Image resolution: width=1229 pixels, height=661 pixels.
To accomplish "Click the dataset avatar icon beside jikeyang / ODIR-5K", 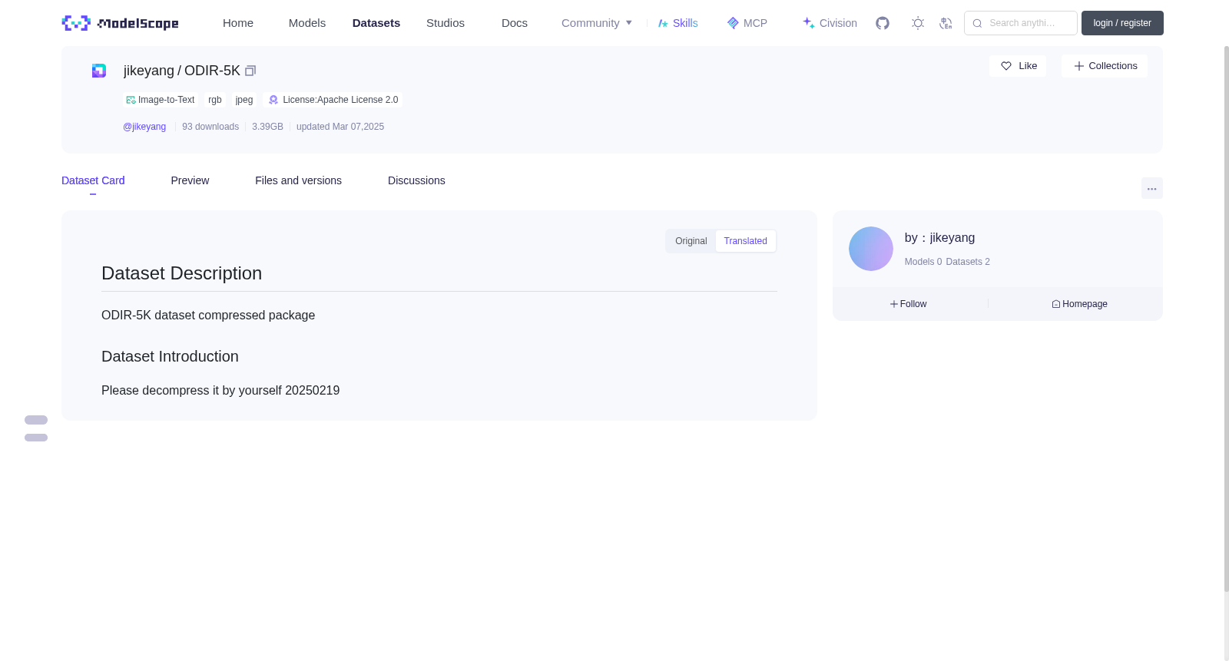I will [x=99, y=71].
